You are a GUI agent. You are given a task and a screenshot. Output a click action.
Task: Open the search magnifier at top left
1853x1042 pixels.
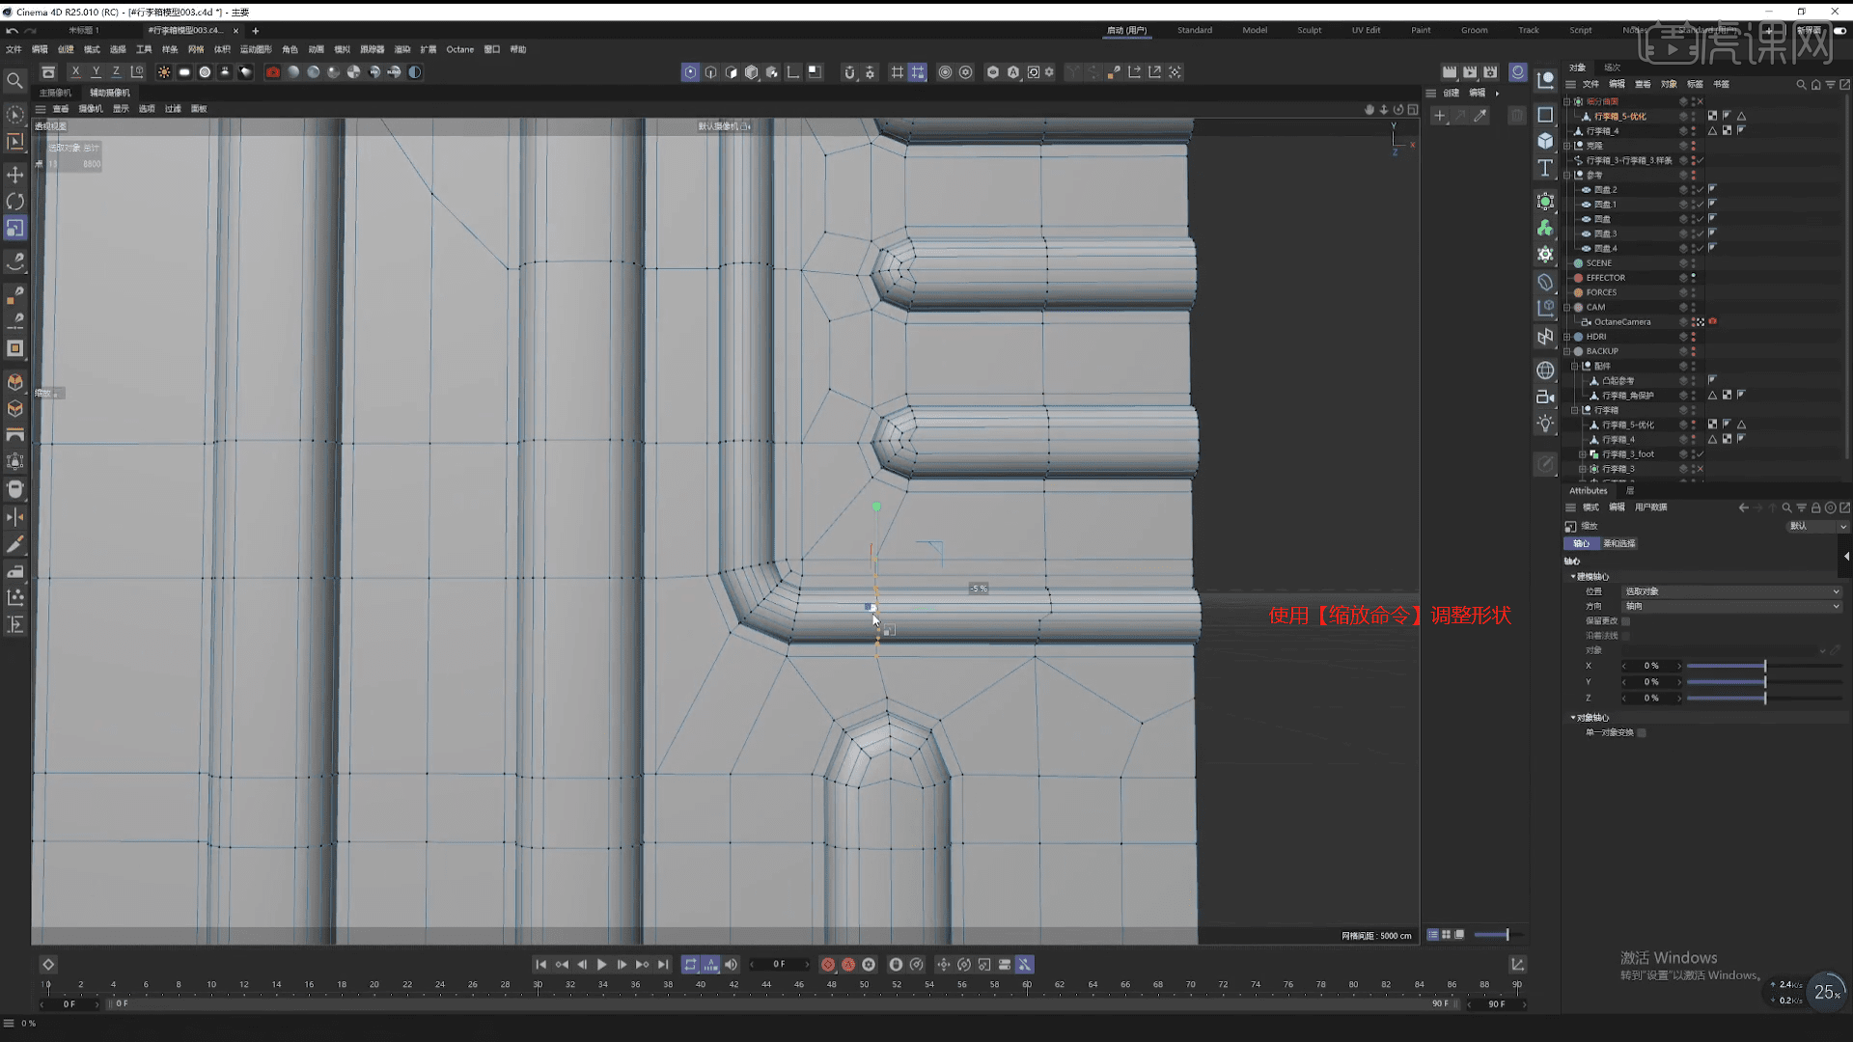point(14,81)
